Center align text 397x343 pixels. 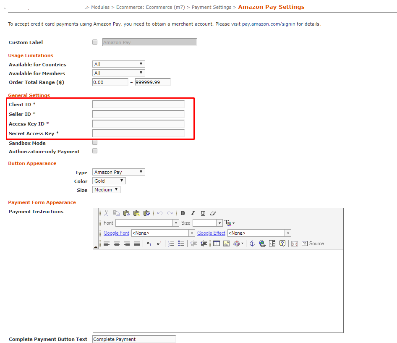(117, 244)
